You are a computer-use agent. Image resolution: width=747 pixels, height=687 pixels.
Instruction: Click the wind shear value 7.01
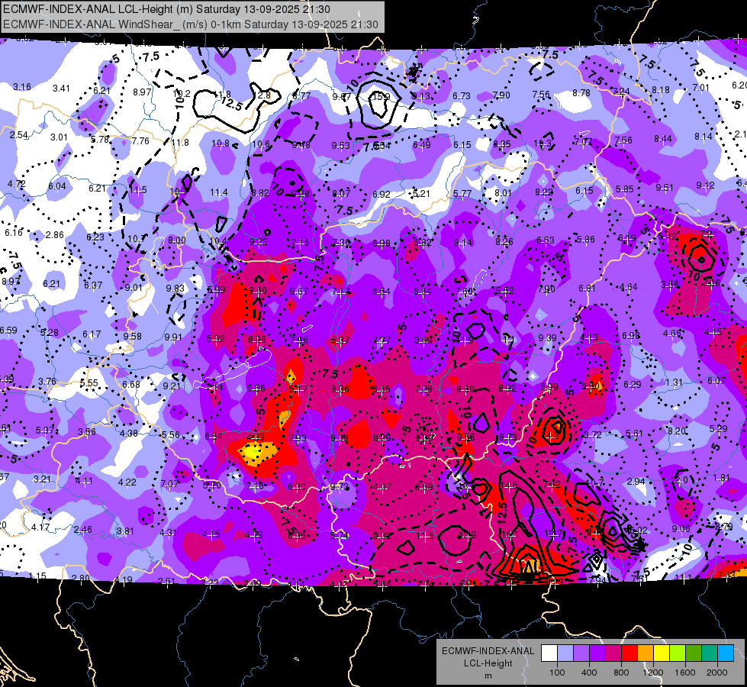(701, 88)
